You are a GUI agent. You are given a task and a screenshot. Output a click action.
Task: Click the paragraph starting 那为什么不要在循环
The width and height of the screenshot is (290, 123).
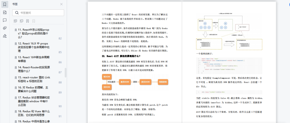pos(135,35)
